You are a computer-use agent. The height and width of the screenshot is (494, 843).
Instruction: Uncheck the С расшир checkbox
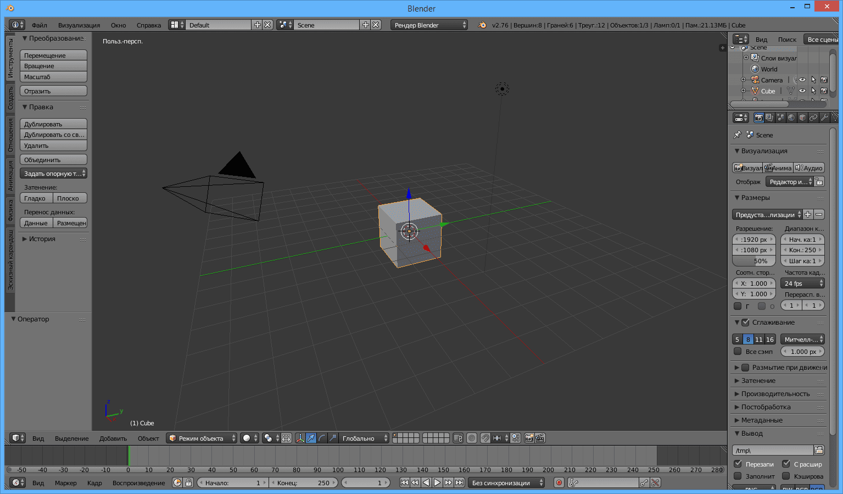point(786,464)
